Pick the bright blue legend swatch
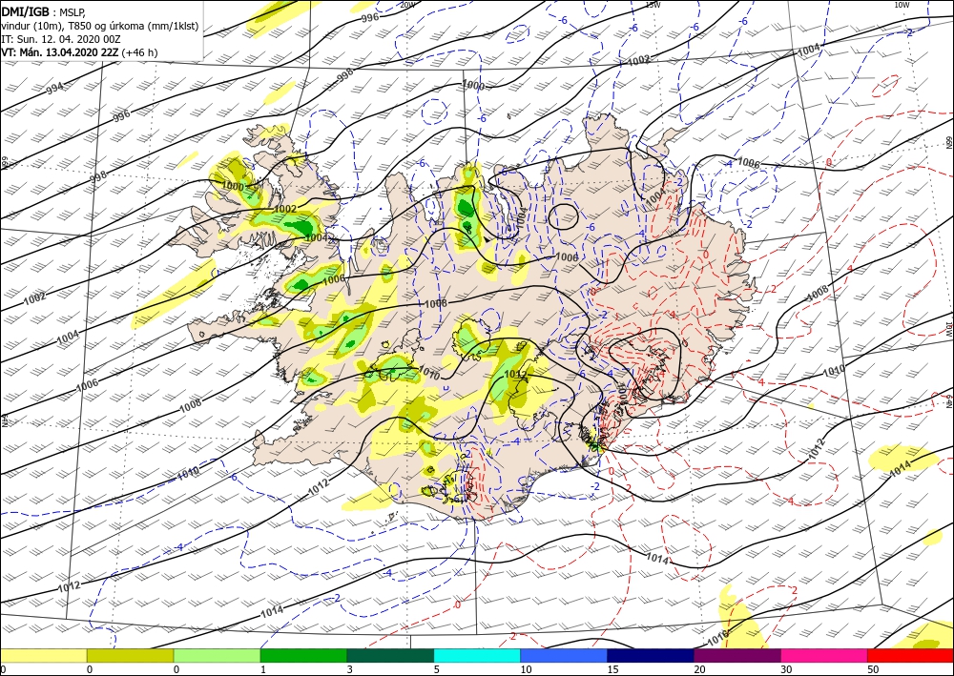Viewport: 954px width, 676px height. 564,655
